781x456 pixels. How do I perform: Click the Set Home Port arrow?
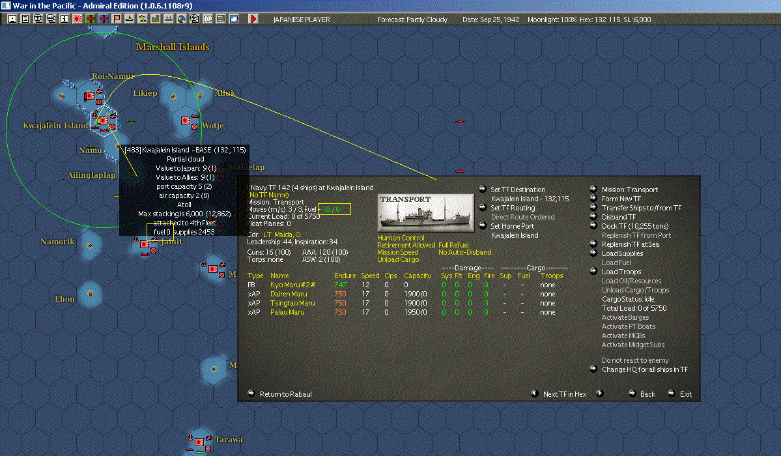point(482,225)
